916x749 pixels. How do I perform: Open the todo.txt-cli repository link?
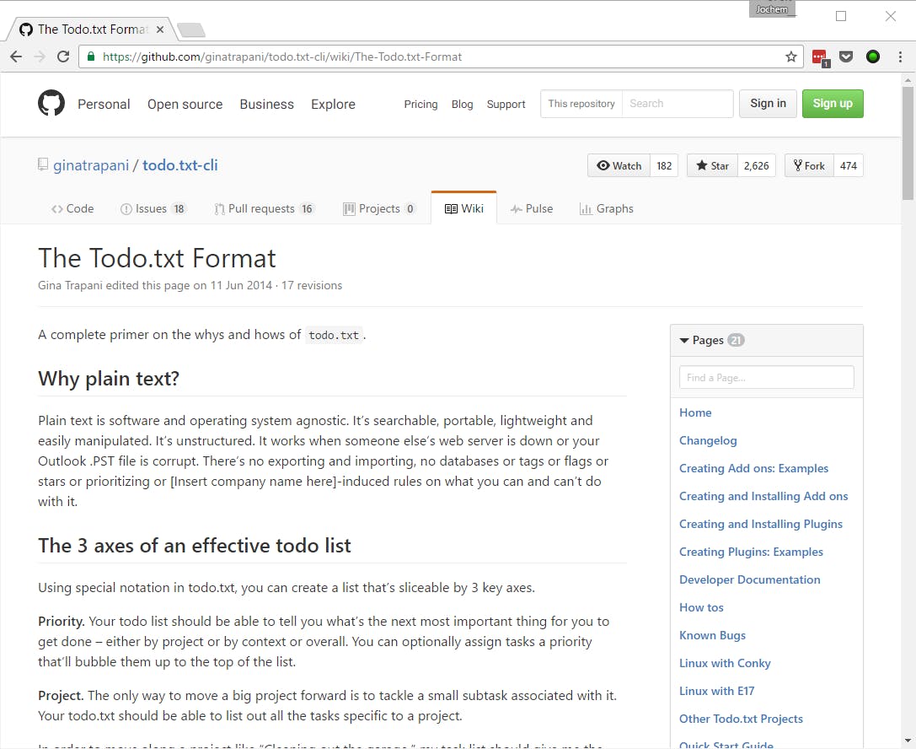click(x=180, y=165)
